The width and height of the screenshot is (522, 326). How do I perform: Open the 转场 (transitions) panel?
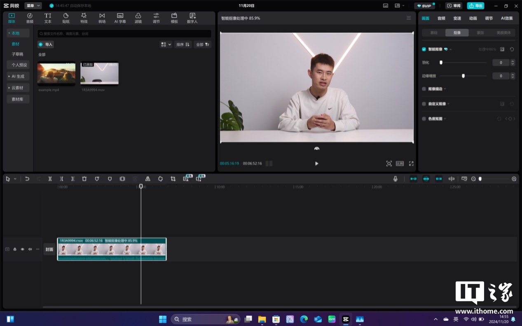tap(102, 18)
